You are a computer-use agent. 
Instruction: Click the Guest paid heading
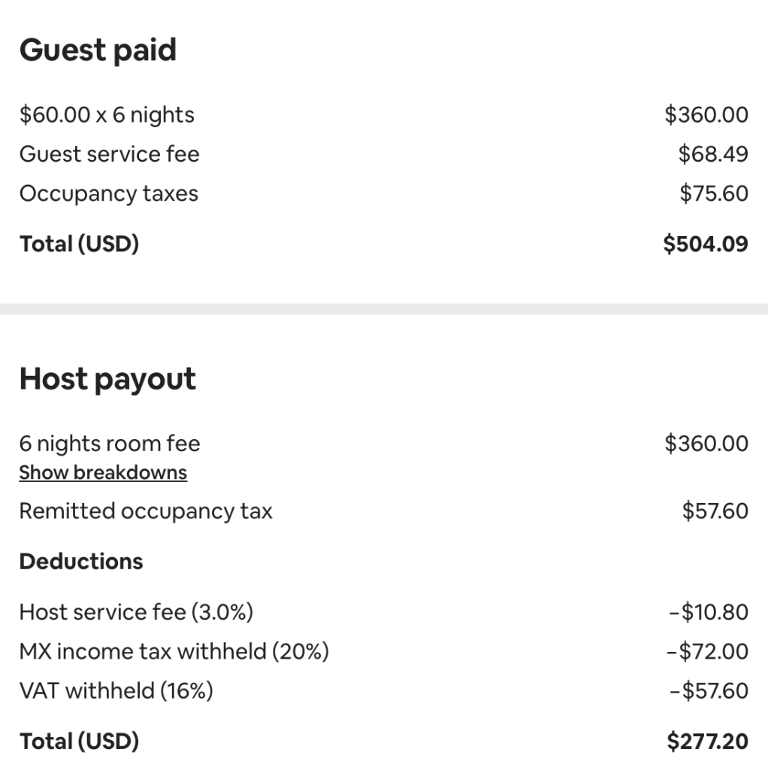pos(98,50)
